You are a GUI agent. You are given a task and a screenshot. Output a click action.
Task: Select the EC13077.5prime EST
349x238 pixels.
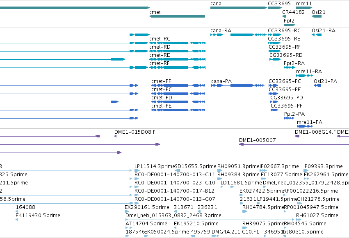[x=263, y=179]
